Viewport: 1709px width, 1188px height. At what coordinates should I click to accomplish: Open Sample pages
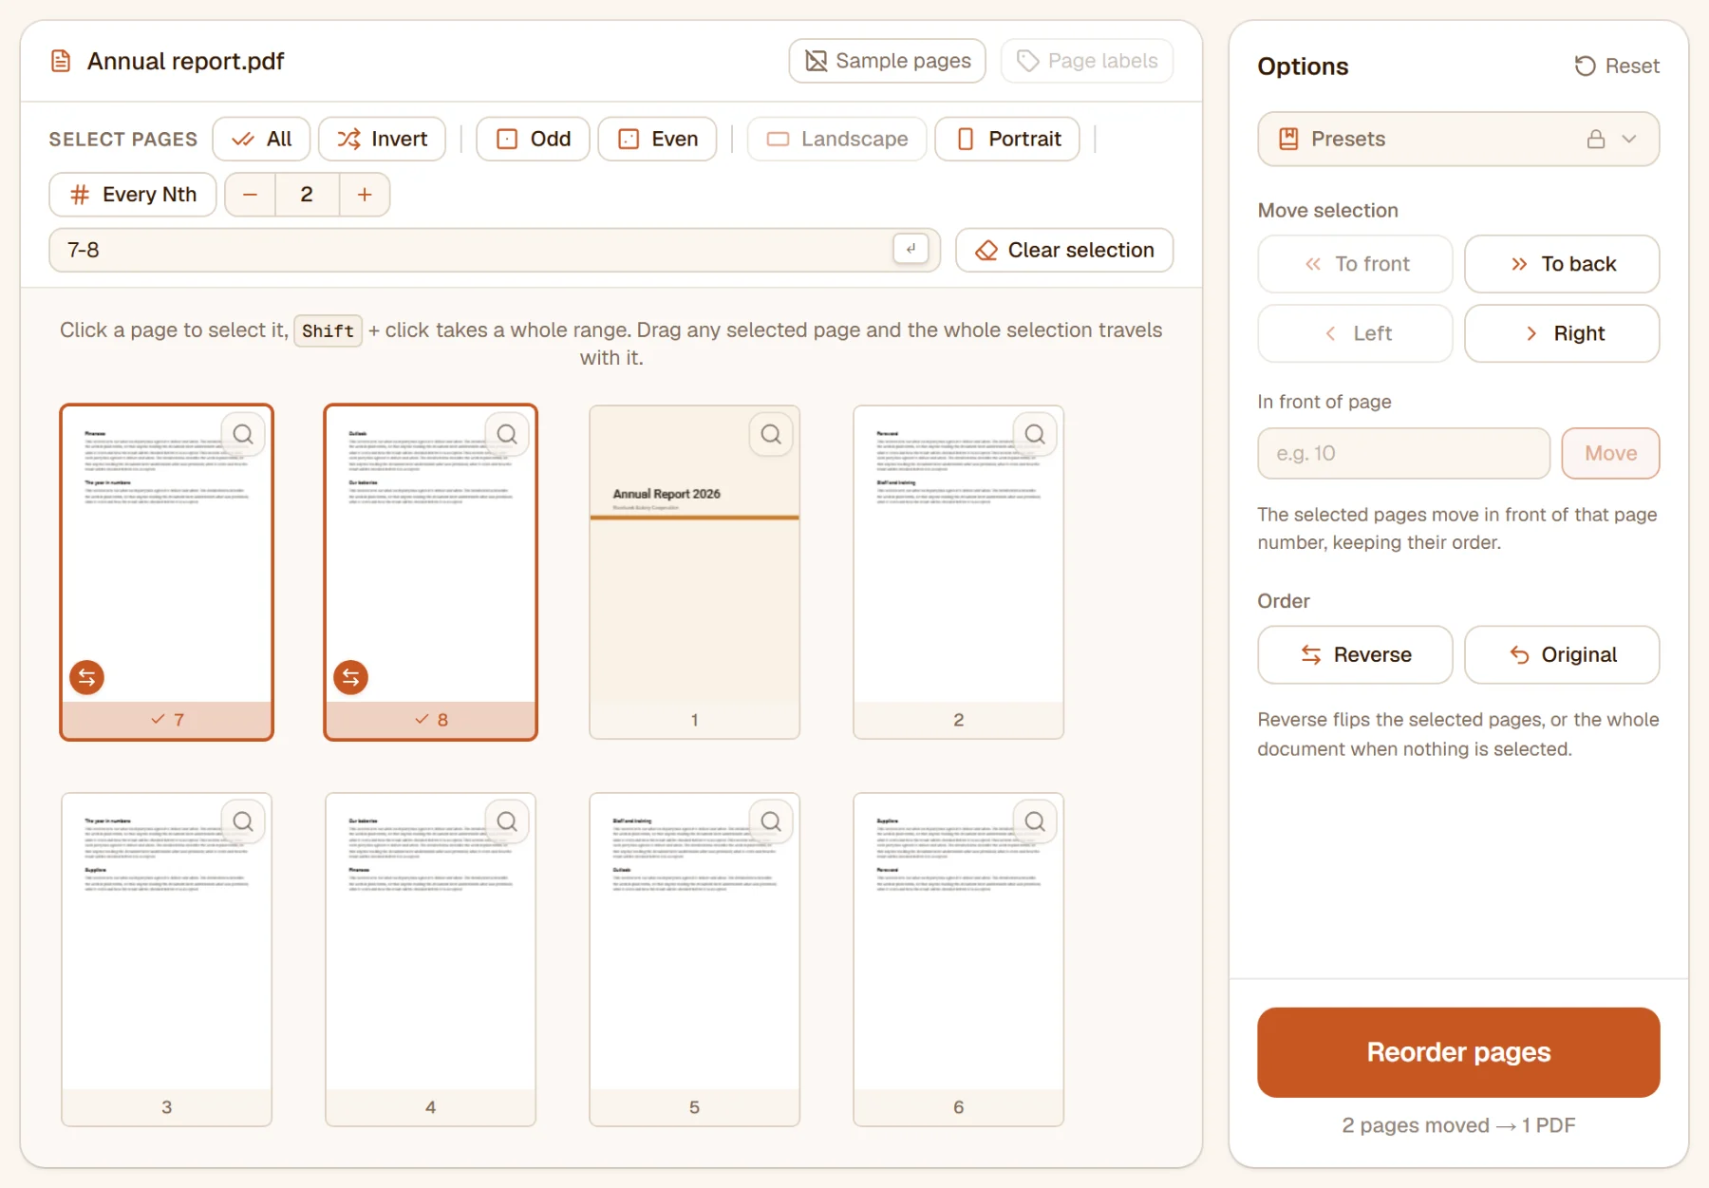coord(887,61)
